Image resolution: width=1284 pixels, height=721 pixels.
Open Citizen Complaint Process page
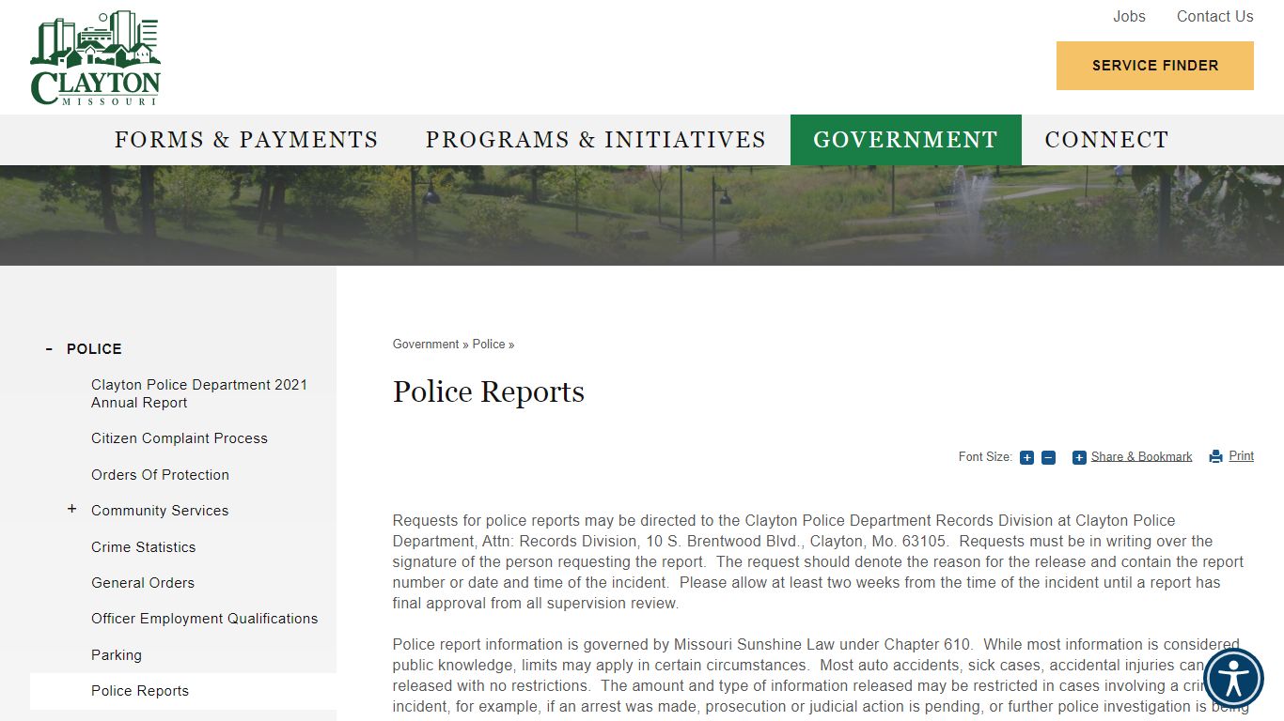tap(180, 438)
